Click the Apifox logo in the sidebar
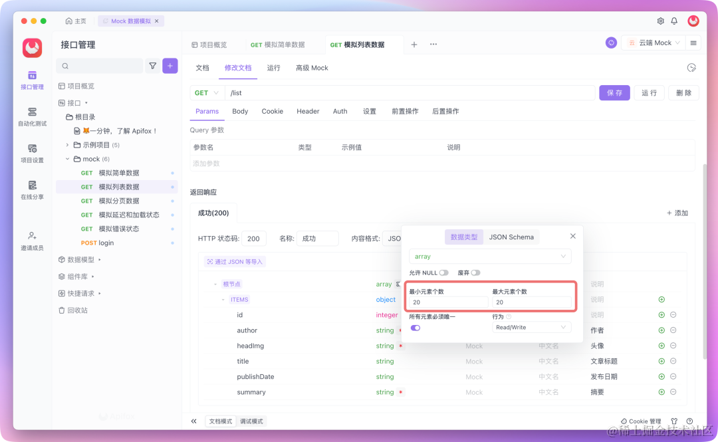718x442 pixels. click(32, 48)
